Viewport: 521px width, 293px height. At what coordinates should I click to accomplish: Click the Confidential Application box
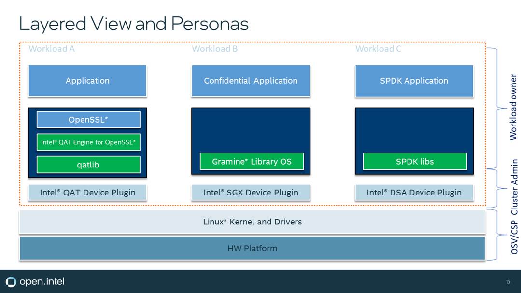coord(251,81)
